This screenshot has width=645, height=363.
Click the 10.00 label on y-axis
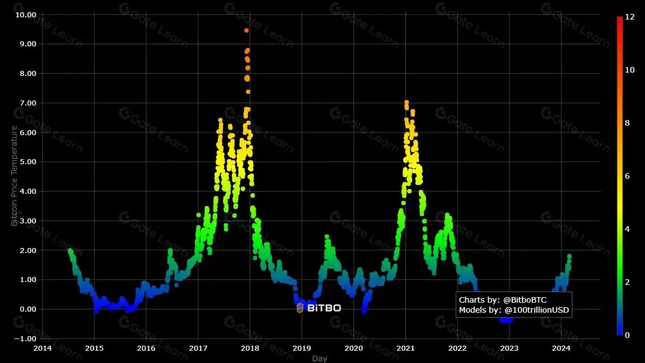coord(26,15)
